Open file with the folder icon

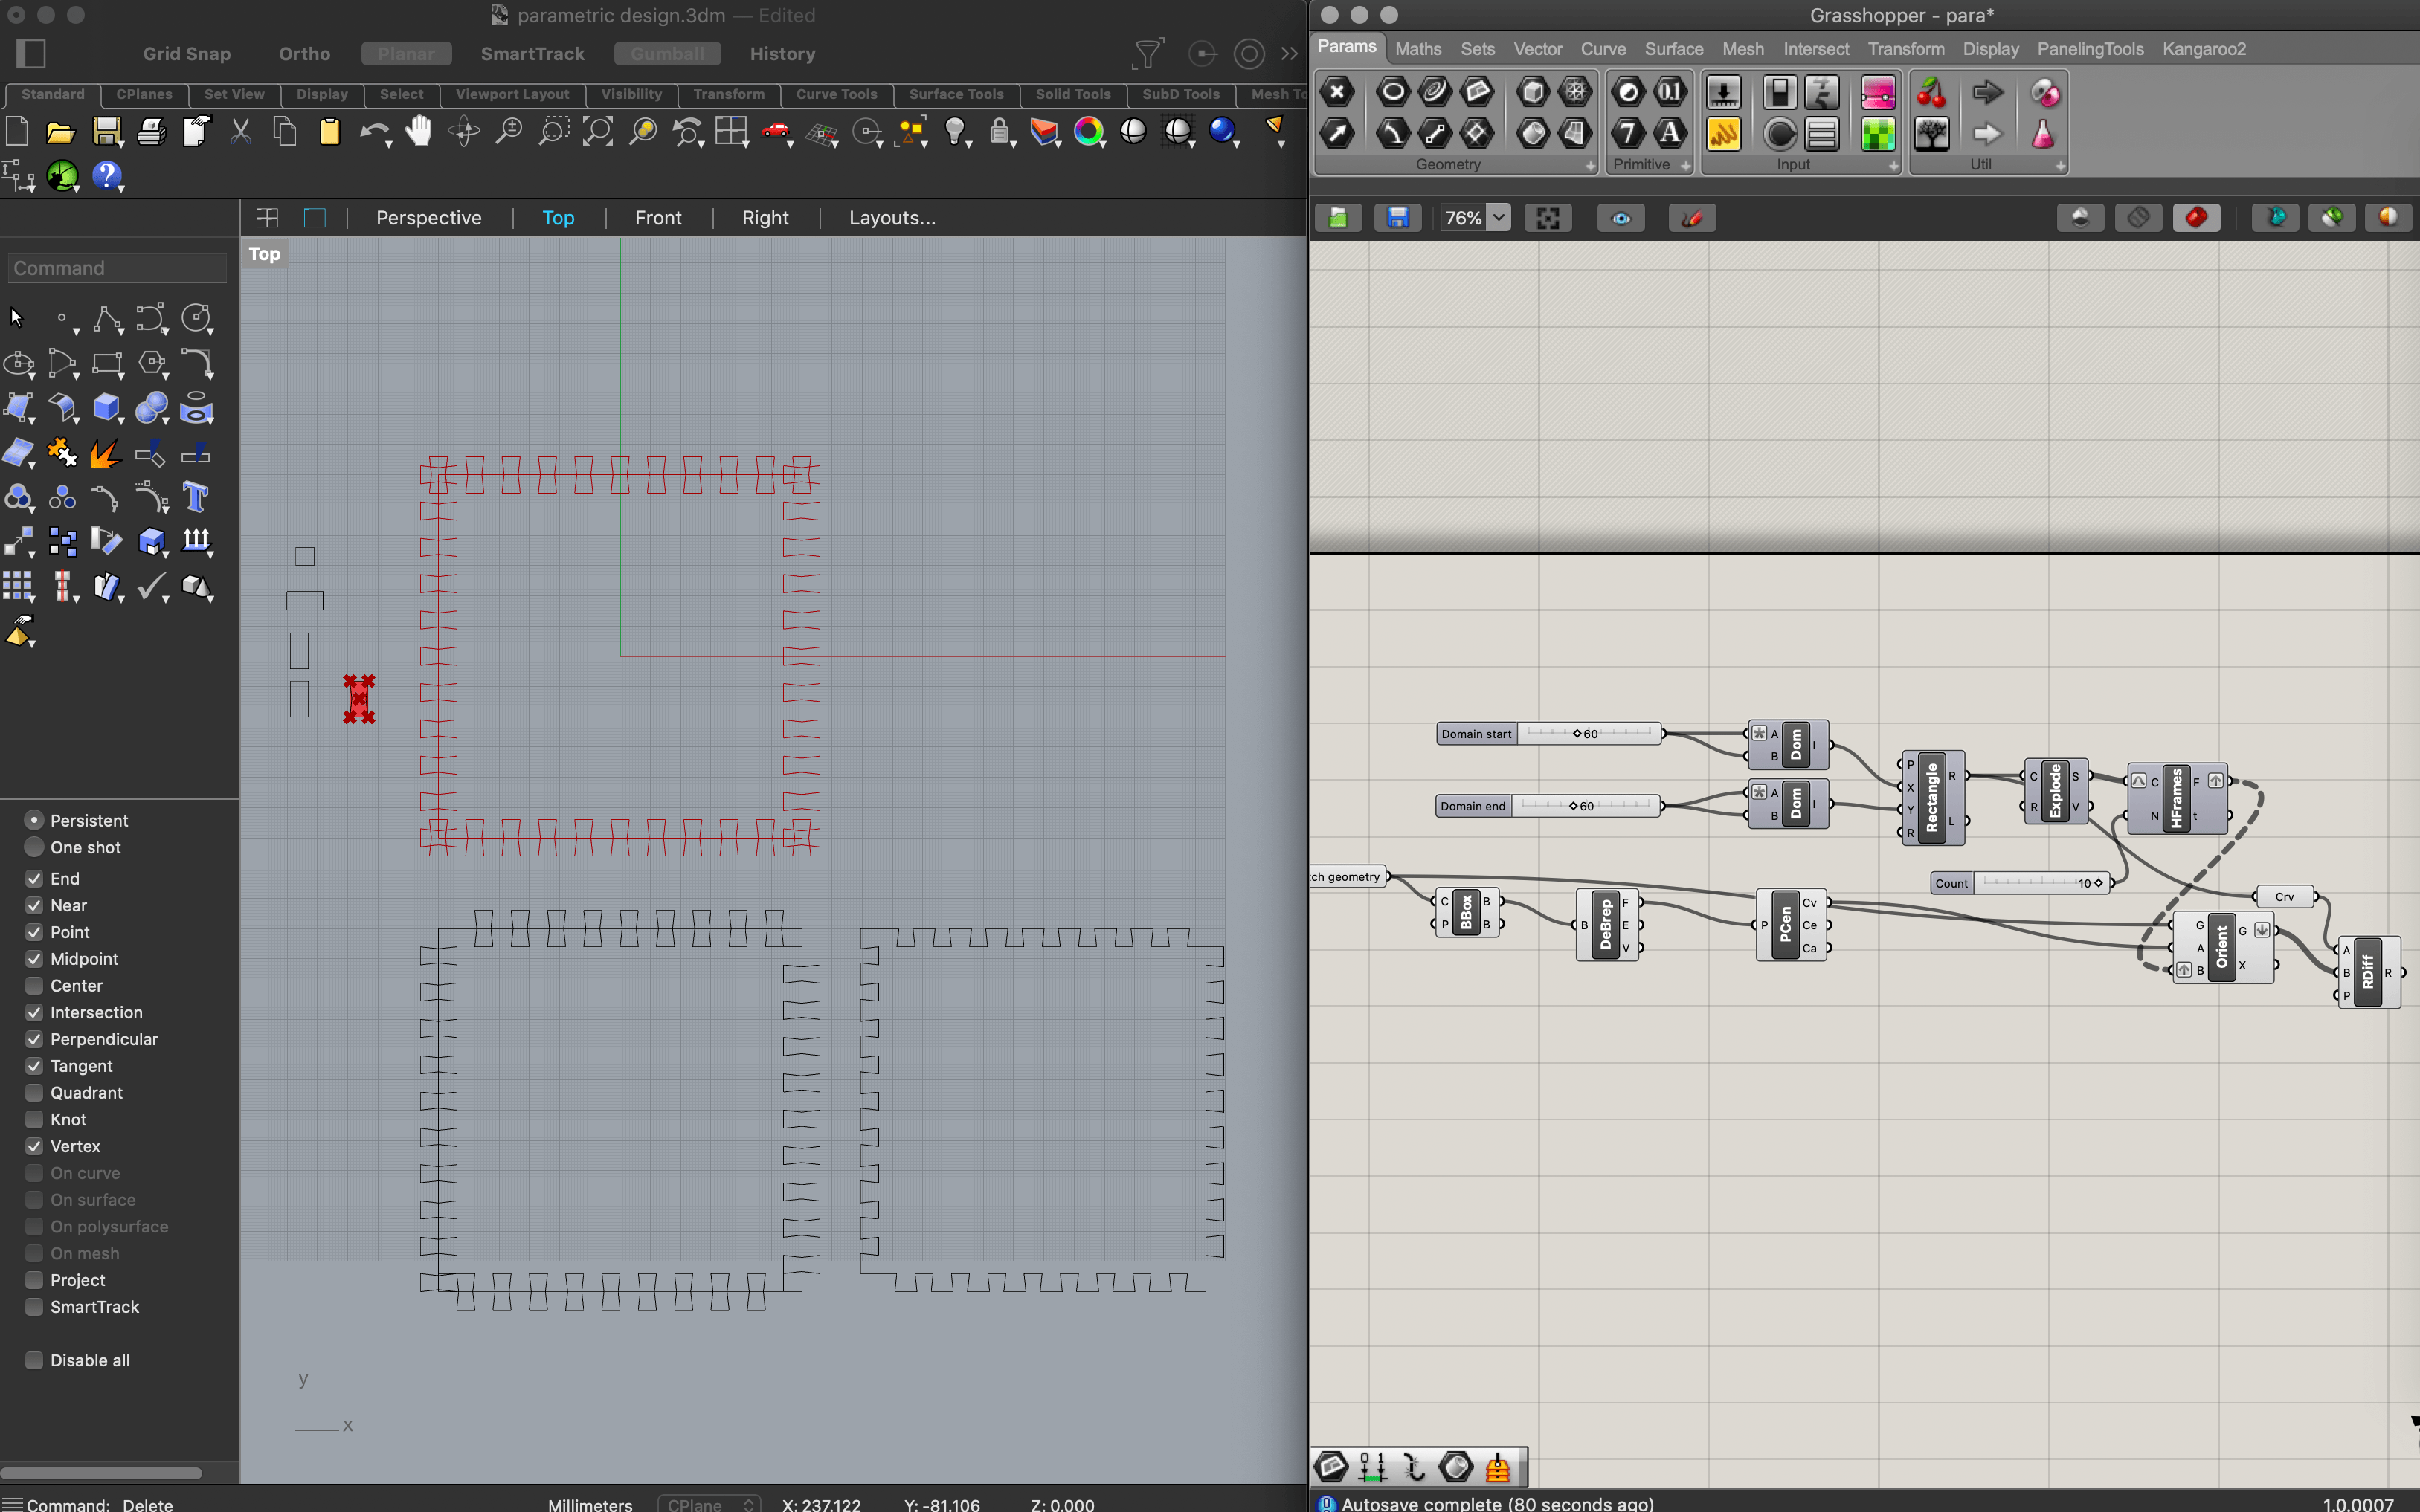(x=60, y=131)
